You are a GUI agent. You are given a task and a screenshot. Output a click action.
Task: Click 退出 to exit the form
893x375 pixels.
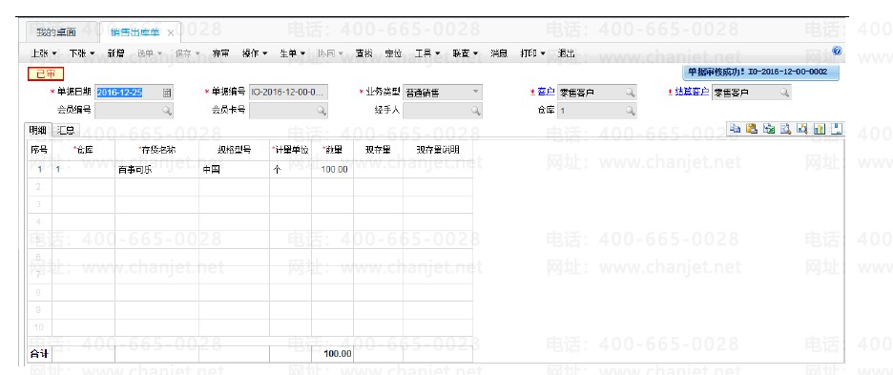tap(567, 53)
